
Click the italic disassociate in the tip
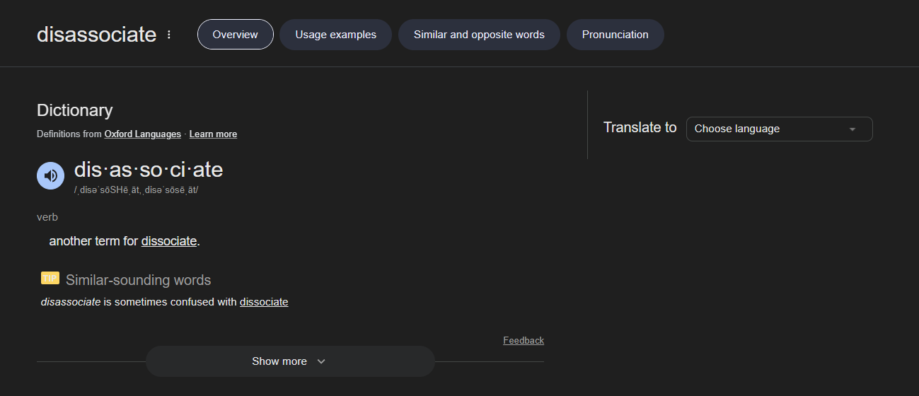[x=71, y=302]
